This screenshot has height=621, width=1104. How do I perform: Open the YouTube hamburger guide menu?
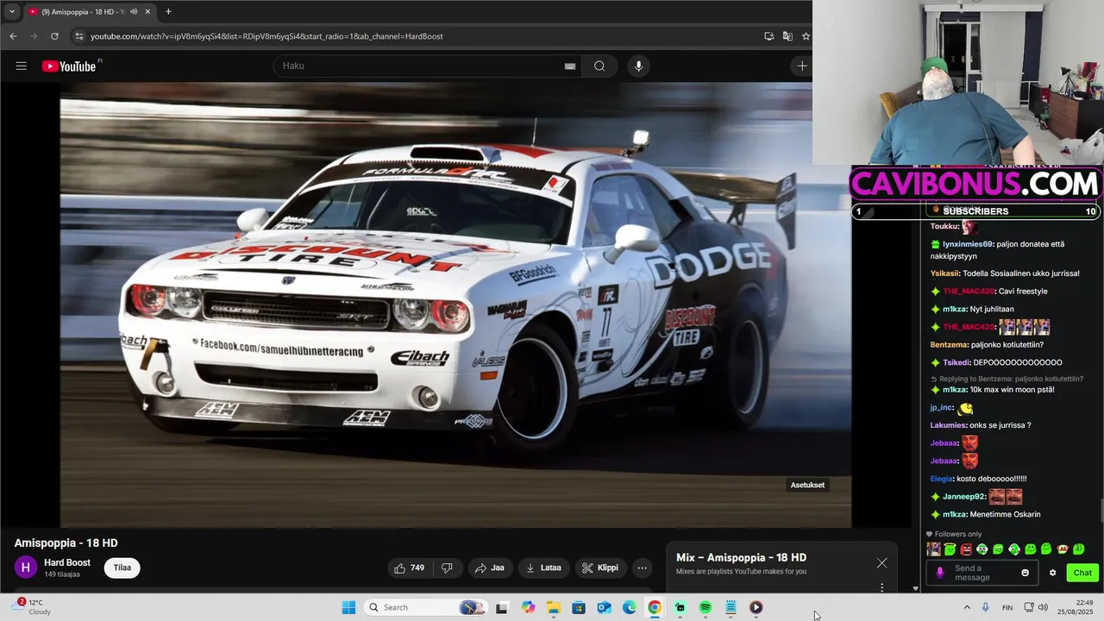pyautogui.click(x=22, y=66)
